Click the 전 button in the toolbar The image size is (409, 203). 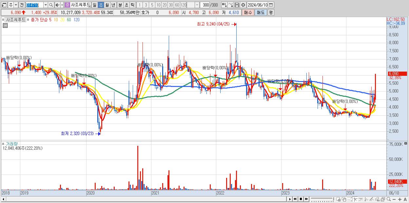[22, 5]
